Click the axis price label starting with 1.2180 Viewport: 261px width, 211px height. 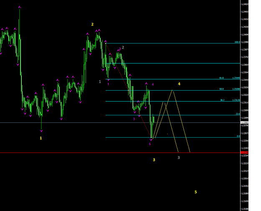point(245,193)
